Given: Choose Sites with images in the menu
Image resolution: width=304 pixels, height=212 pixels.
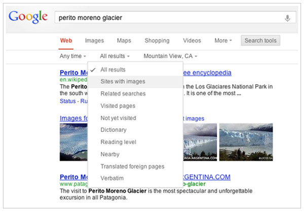Looking at the screenshot, I should tap(135, 82).
